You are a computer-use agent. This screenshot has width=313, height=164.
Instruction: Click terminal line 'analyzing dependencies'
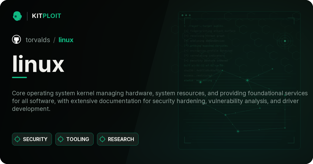(204, 41)
